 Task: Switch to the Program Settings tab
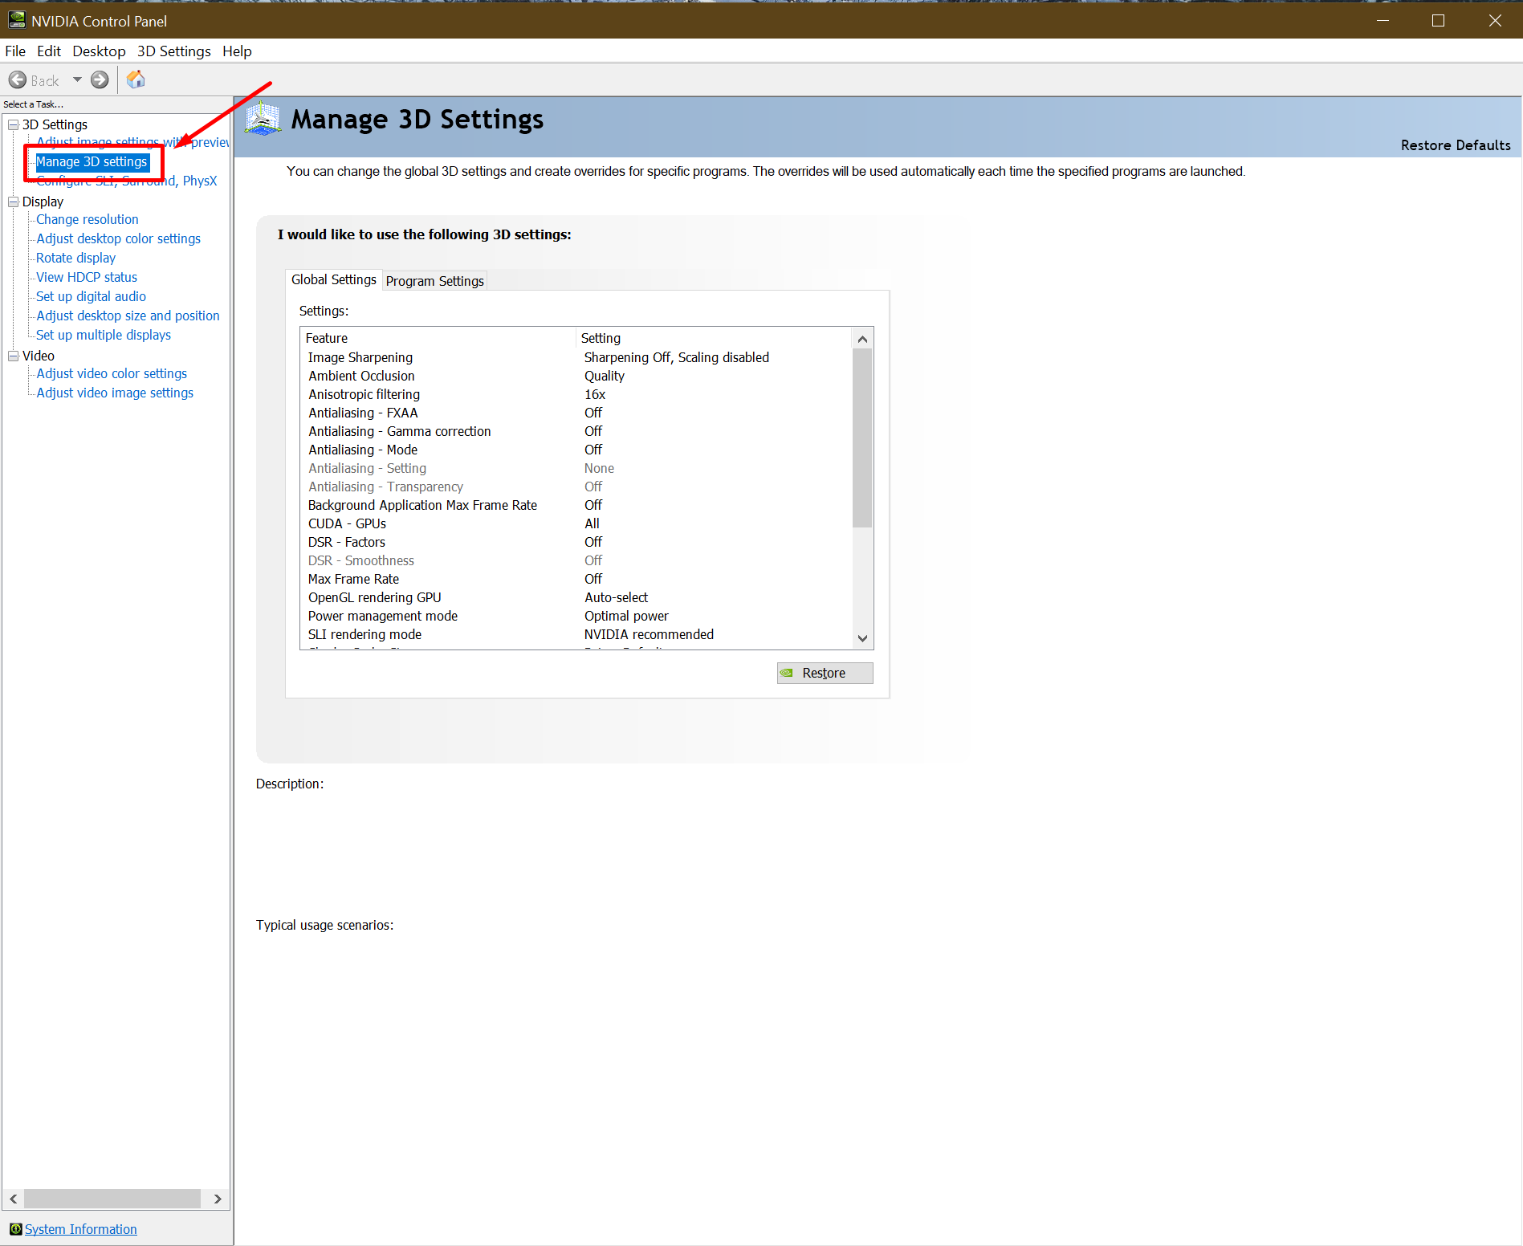434,280
